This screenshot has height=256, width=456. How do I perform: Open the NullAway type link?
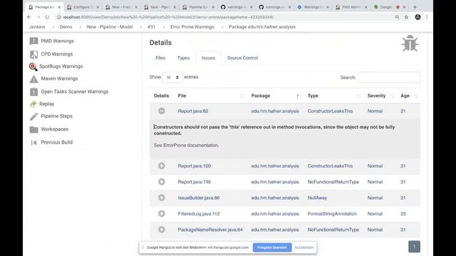pyautogui.click(x=317, y=198)
